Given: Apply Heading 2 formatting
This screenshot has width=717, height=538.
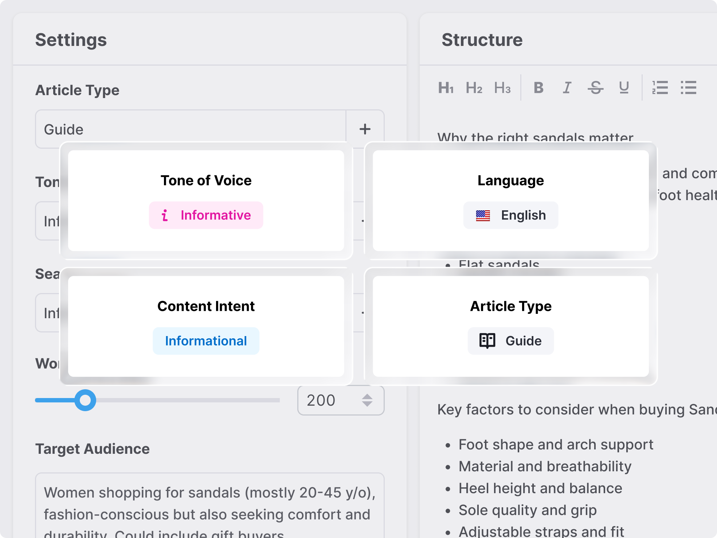Looking at the screenshot, I should coord(474,88).
